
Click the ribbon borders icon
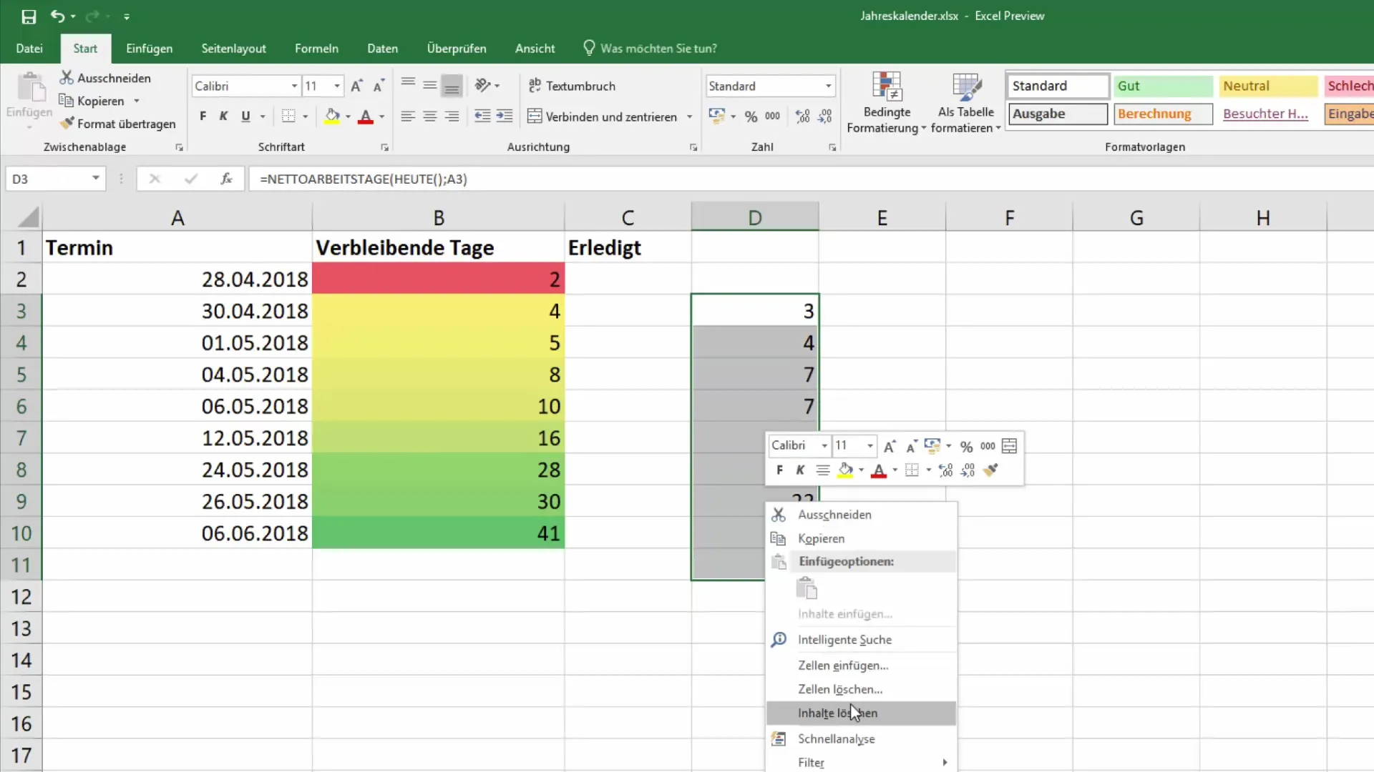pos(288,116)
